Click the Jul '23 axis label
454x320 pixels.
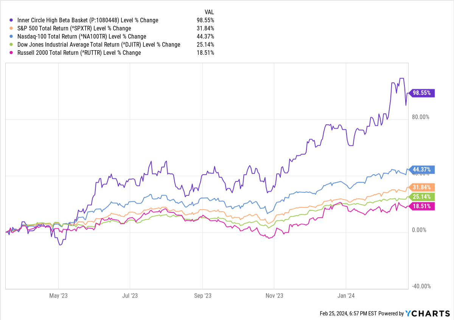click(130, 296)
